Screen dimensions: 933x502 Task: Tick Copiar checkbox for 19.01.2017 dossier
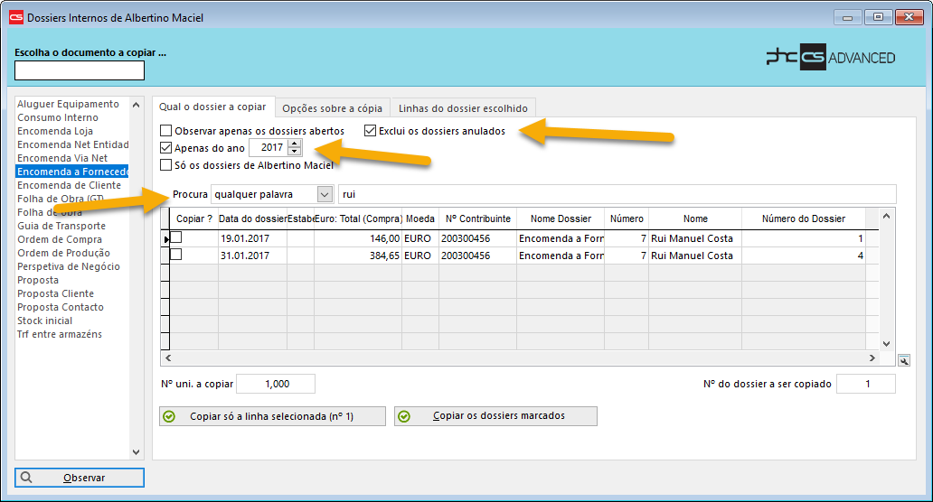(176, 238)
